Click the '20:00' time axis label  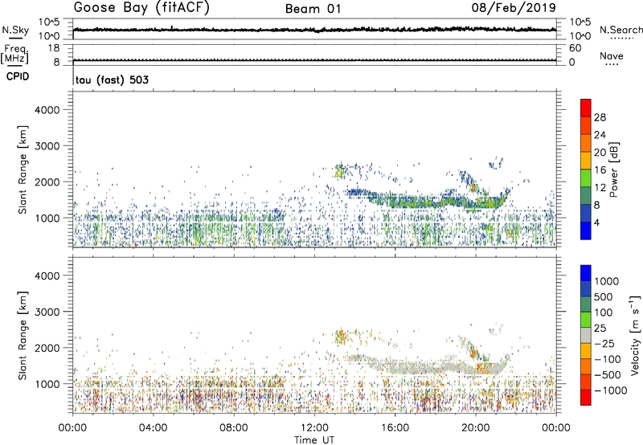click(x=476, y=428)
